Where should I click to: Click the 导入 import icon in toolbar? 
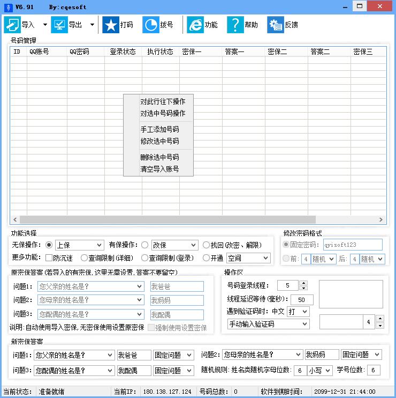pos(12,25)
